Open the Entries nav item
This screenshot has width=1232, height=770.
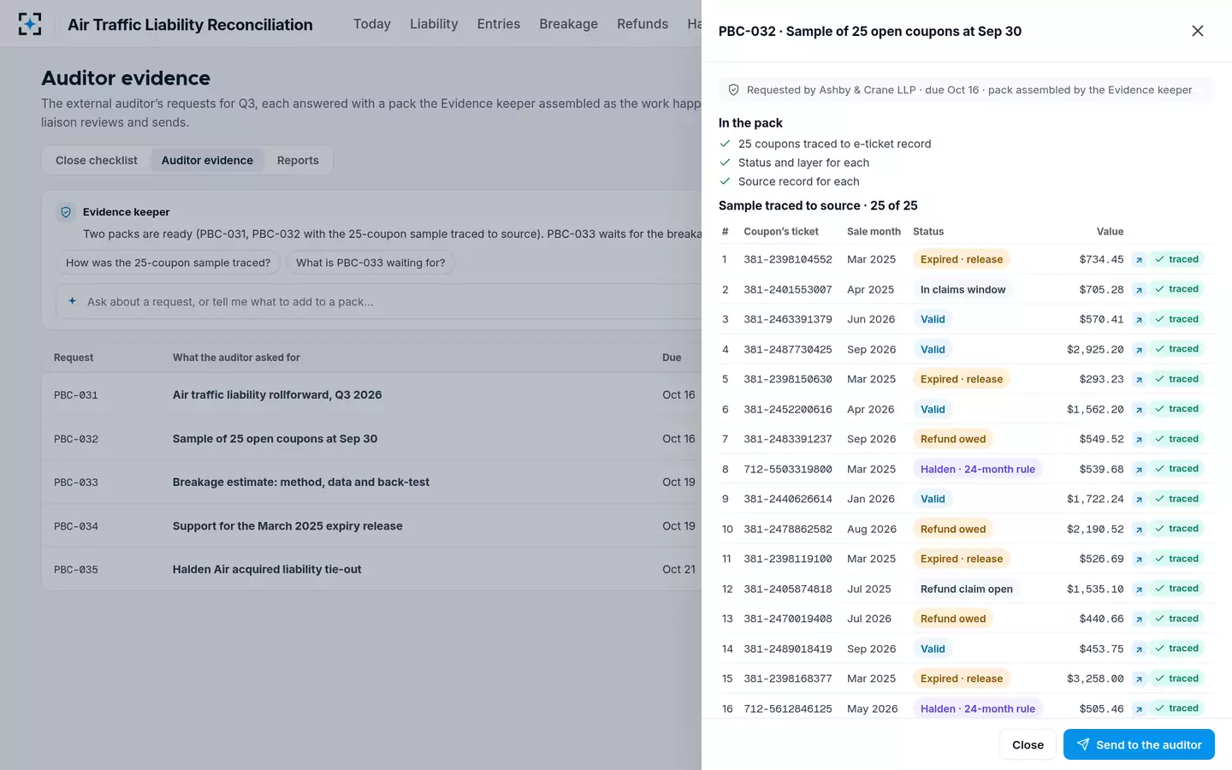point(499,24)
